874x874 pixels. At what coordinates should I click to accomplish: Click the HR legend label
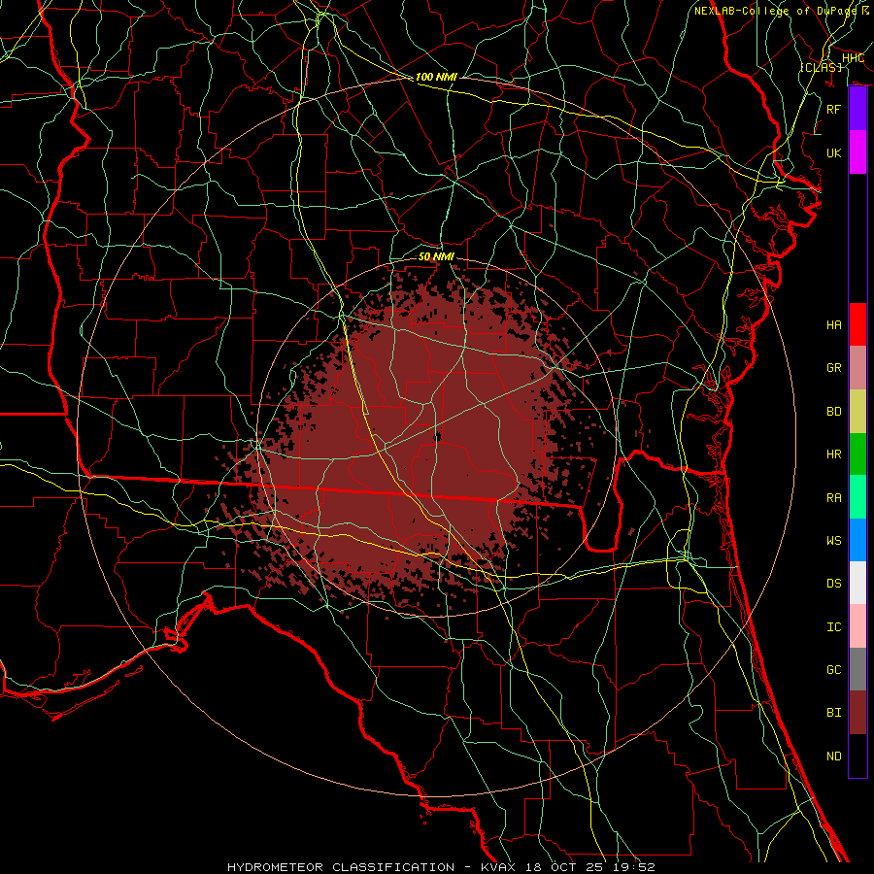pos(833,454)
